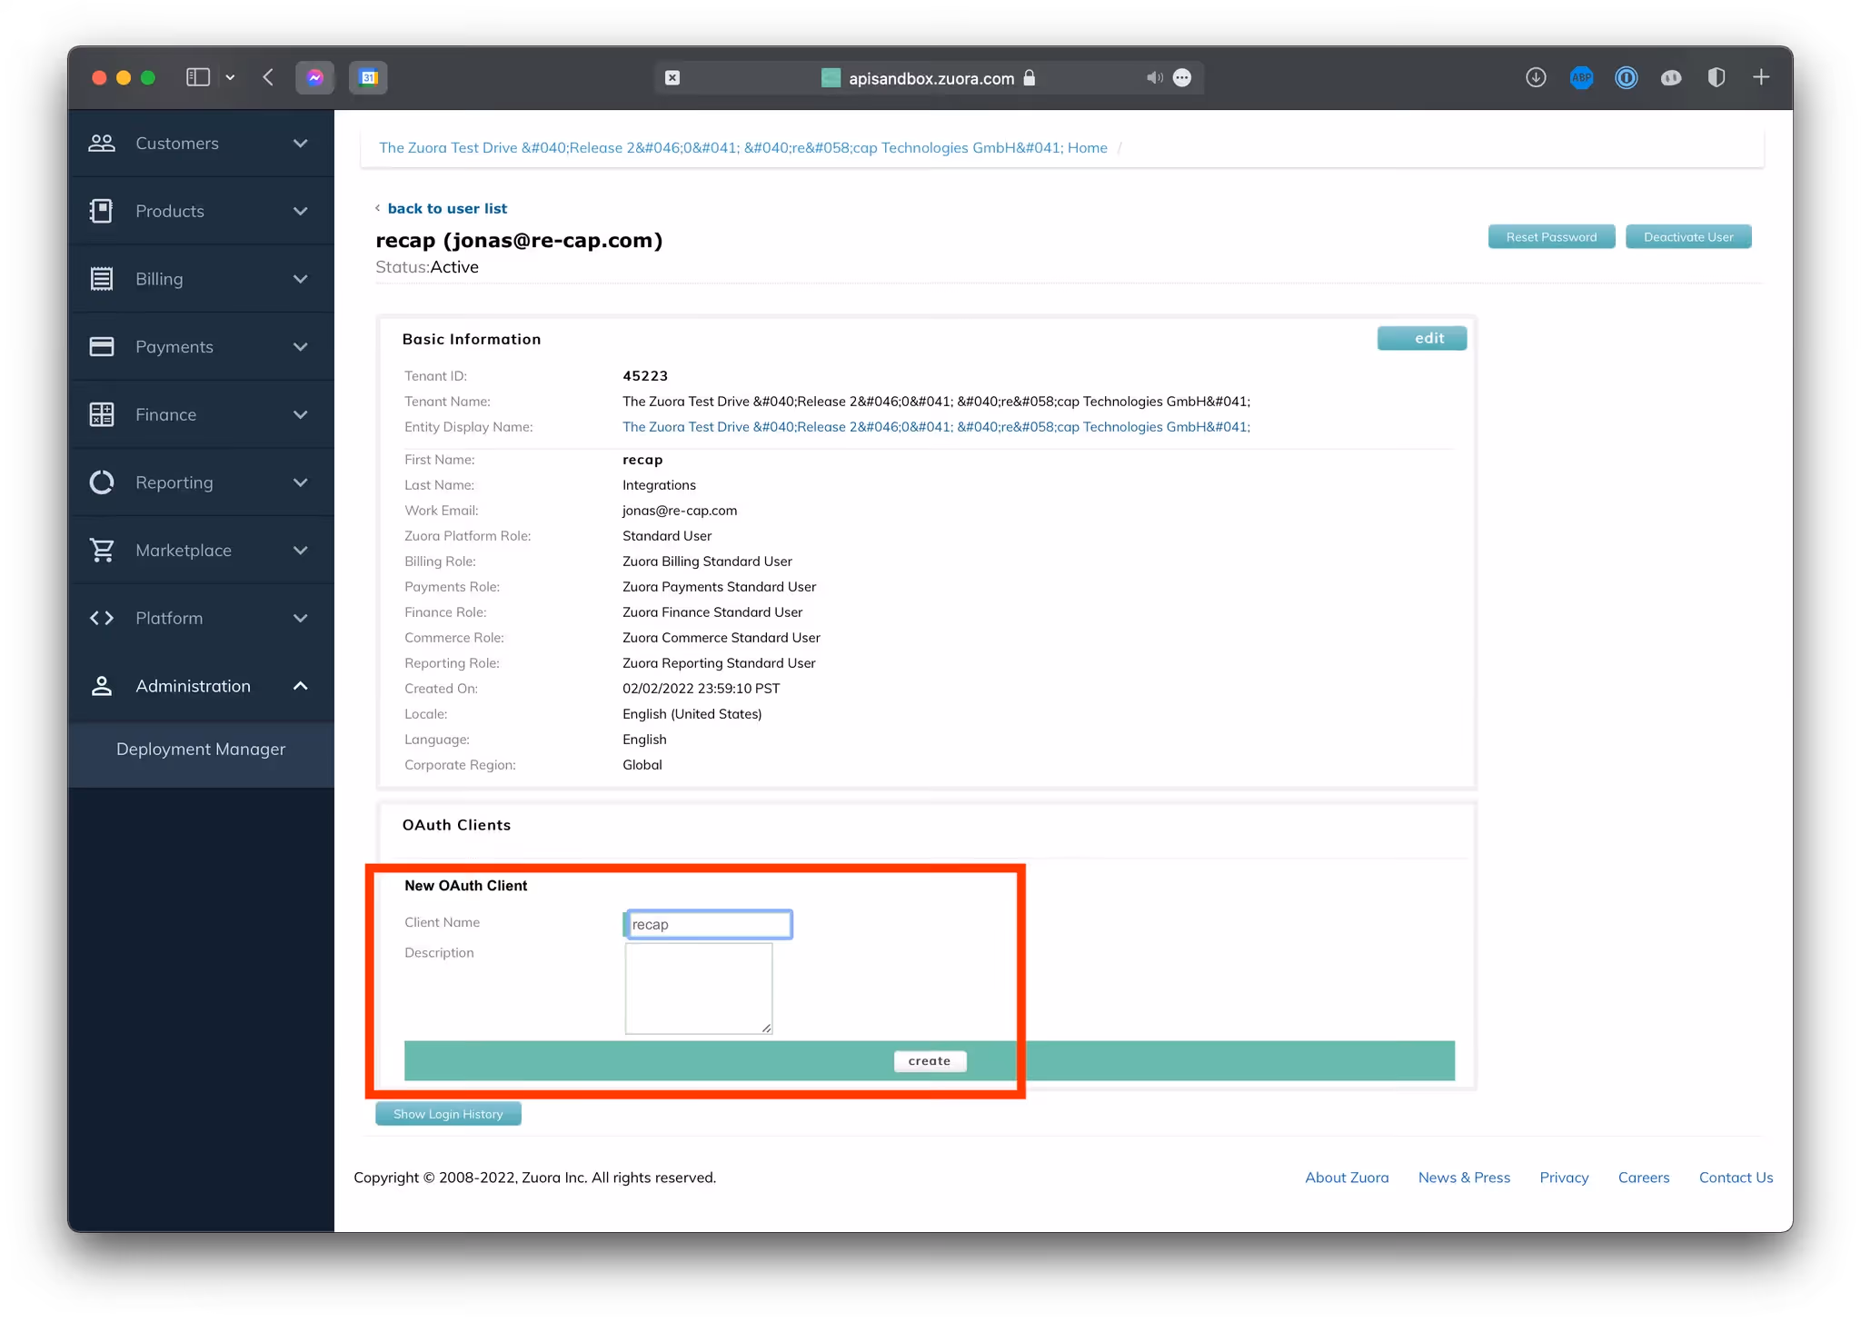Open the Safari downloads icon

click(1536, 78)
